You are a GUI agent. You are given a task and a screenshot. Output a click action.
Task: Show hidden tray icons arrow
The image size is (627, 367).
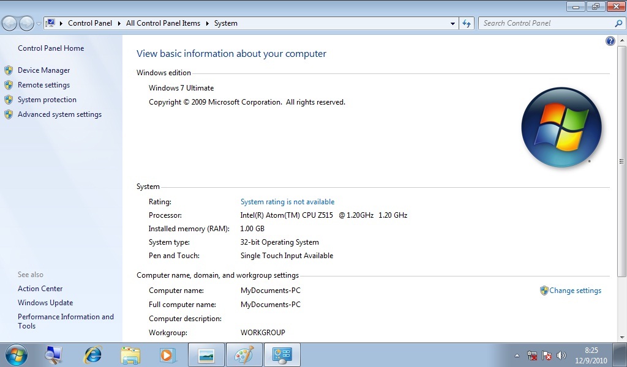(x=517, y=355)
